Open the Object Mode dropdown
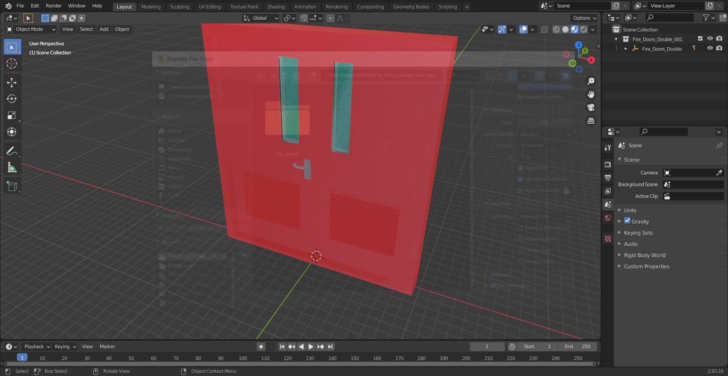 point(31,29)
